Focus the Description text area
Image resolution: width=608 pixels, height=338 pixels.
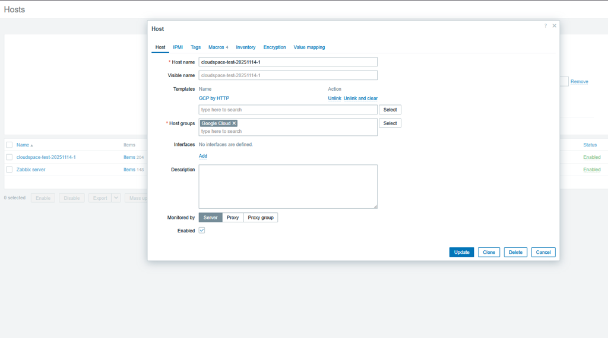coord(288,186)
